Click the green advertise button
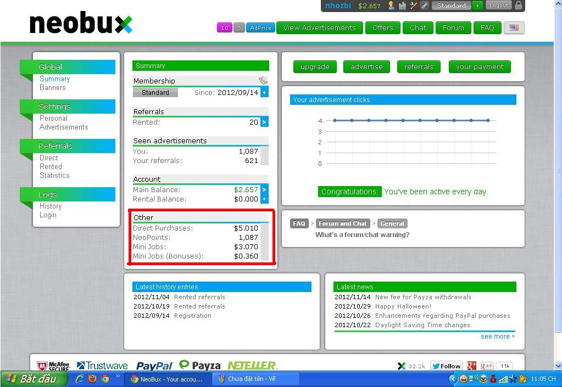The width and height of the screenshot is (562, 387). [x=366, y=66]
